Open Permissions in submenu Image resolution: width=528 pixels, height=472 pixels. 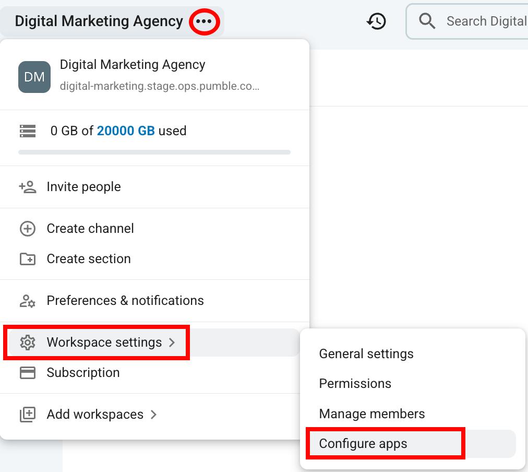coord(355,384)
